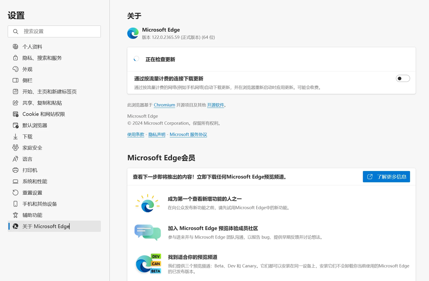429x281 pixels.
Task: Click 加入 Microsoft Edge 预览体验成员社区 heading
Action: coord(213,228)
